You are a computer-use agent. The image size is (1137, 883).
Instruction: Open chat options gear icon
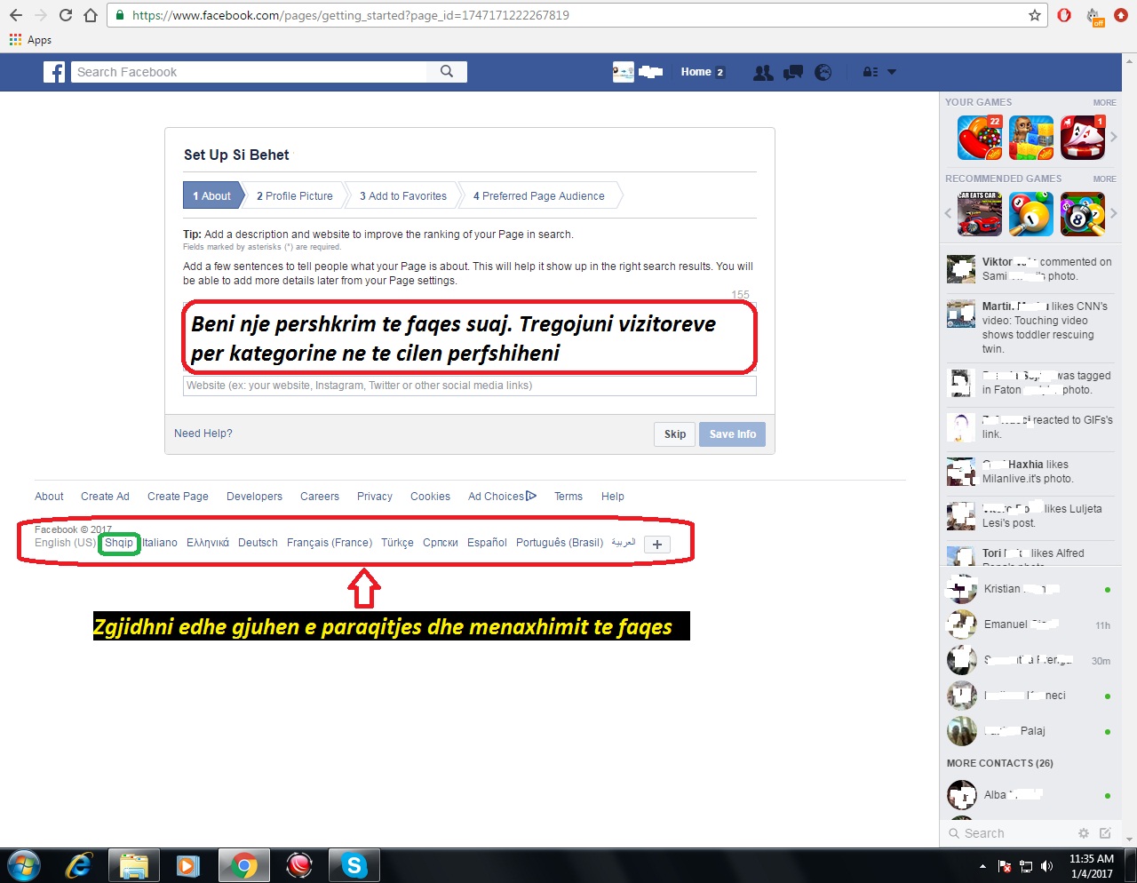[1084, 833]
